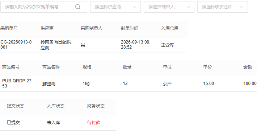The image size is (257, 131).
Task: Click product code PUB-QRDP-2753
Action: click(17, 83)
